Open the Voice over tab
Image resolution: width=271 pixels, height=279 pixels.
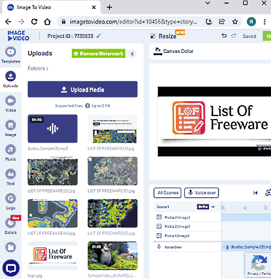pos(201,192)
